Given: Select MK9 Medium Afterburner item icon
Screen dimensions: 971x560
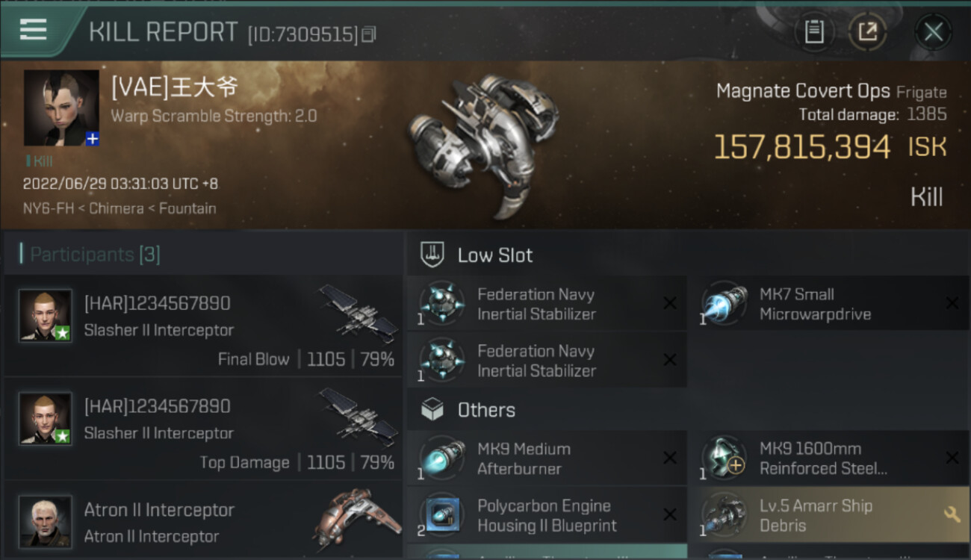Looking at the screenshot, I should pyautogui.click(x=441, y=458).
